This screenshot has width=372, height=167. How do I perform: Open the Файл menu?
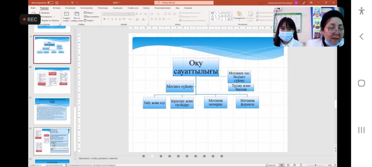pos(33,8)
